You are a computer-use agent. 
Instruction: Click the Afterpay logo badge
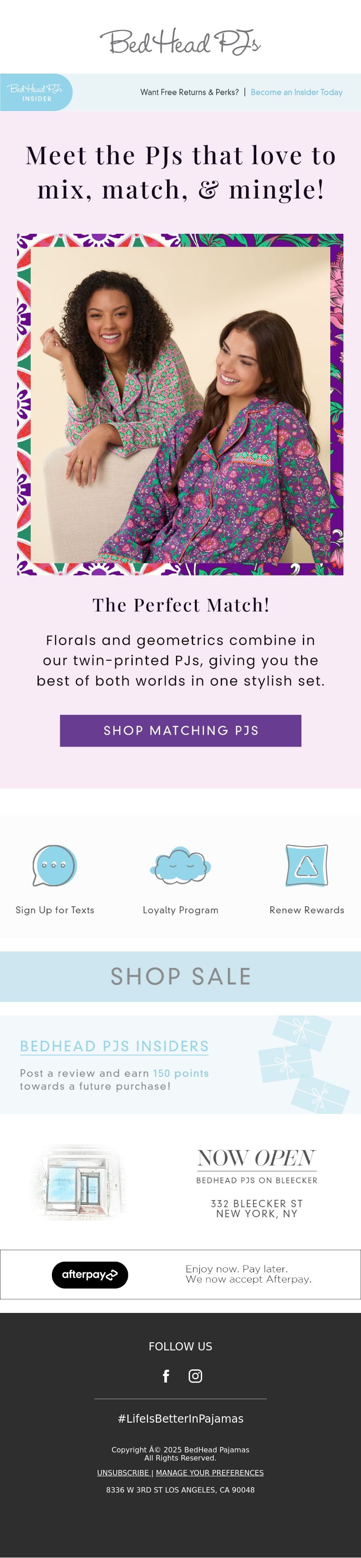90,1275
